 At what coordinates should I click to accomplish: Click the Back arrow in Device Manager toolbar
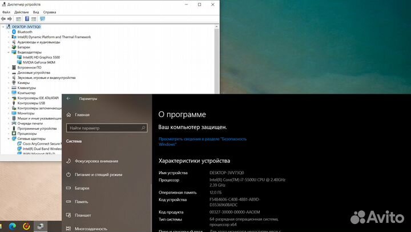click(4, 19)
